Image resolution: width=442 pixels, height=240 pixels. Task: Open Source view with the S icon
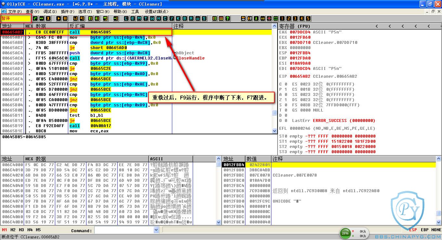click(204, 19)
